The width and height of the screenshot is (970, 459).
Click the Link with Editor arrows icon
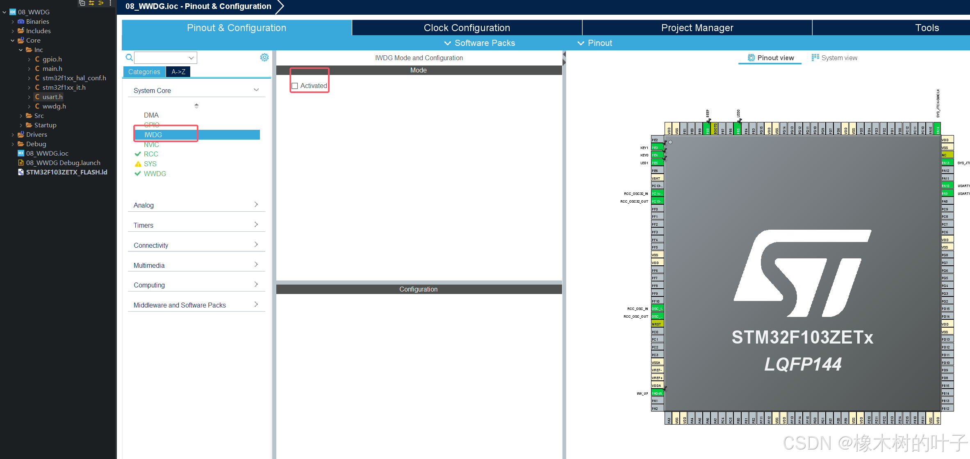[x=91, y=3]
